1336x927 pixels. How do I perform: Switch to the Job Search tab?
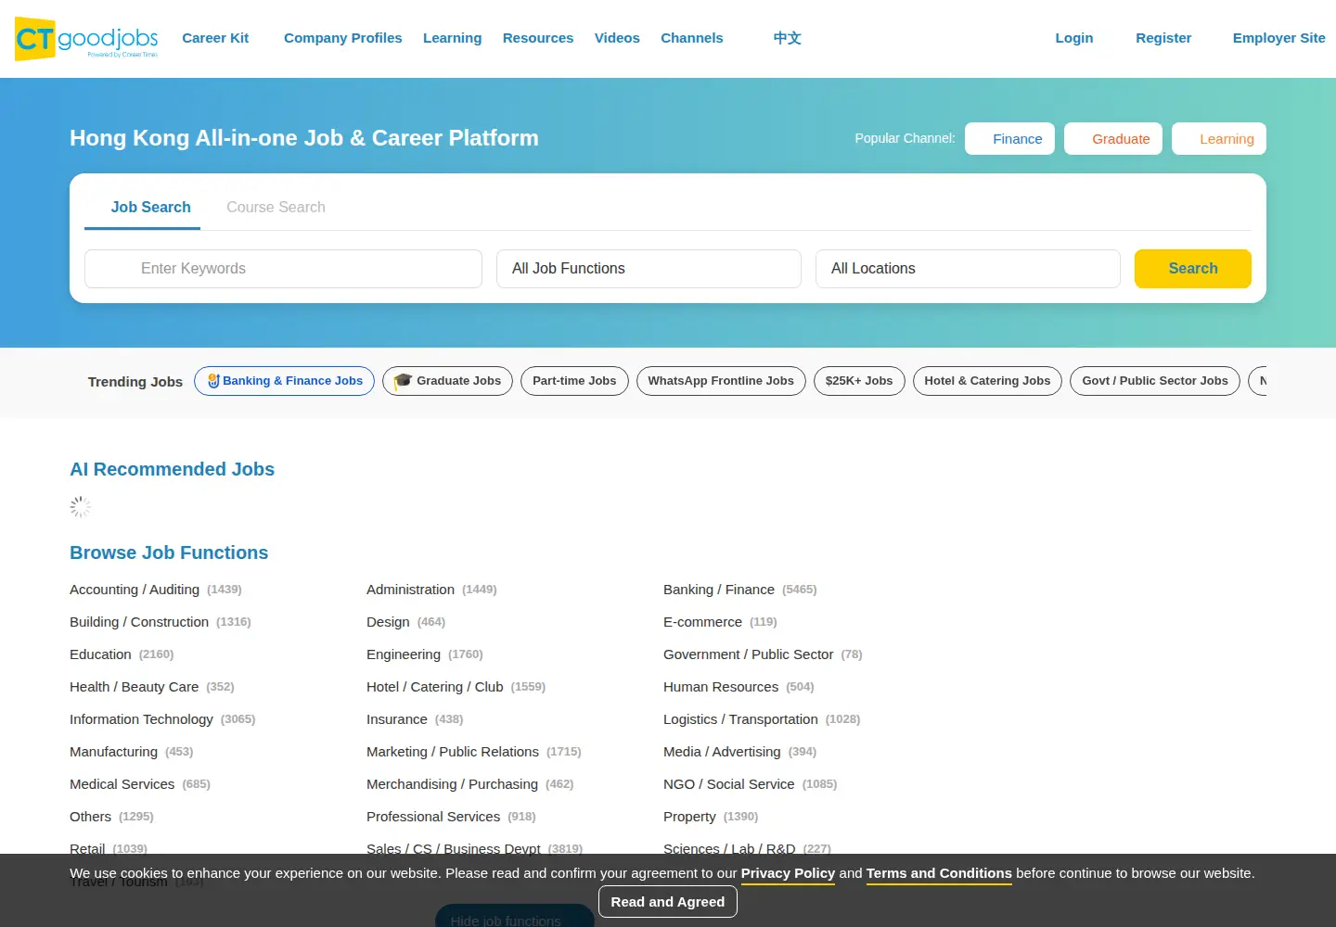pos(142,208)
